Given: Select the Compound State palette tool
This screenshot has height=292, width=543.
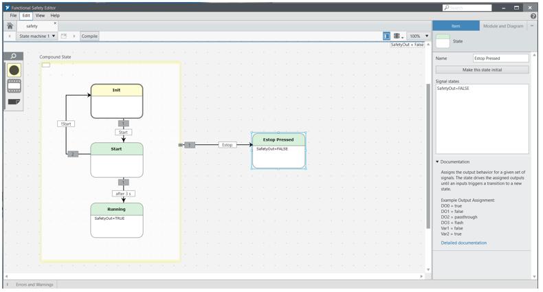Looking at the screenshot, I should click(x=14, y=86).
